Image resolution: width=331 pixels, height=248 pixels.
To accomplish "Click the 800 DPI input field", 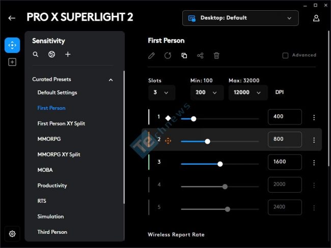I will coord(285,139).
